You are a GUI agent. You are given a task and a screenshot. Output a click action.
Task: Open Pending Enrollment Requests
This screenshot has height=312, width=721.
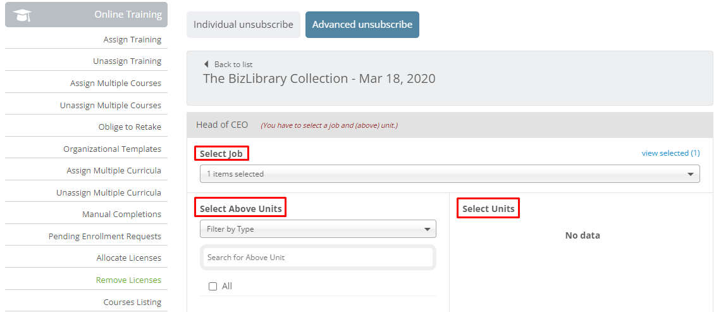click(x=105, y=236)
